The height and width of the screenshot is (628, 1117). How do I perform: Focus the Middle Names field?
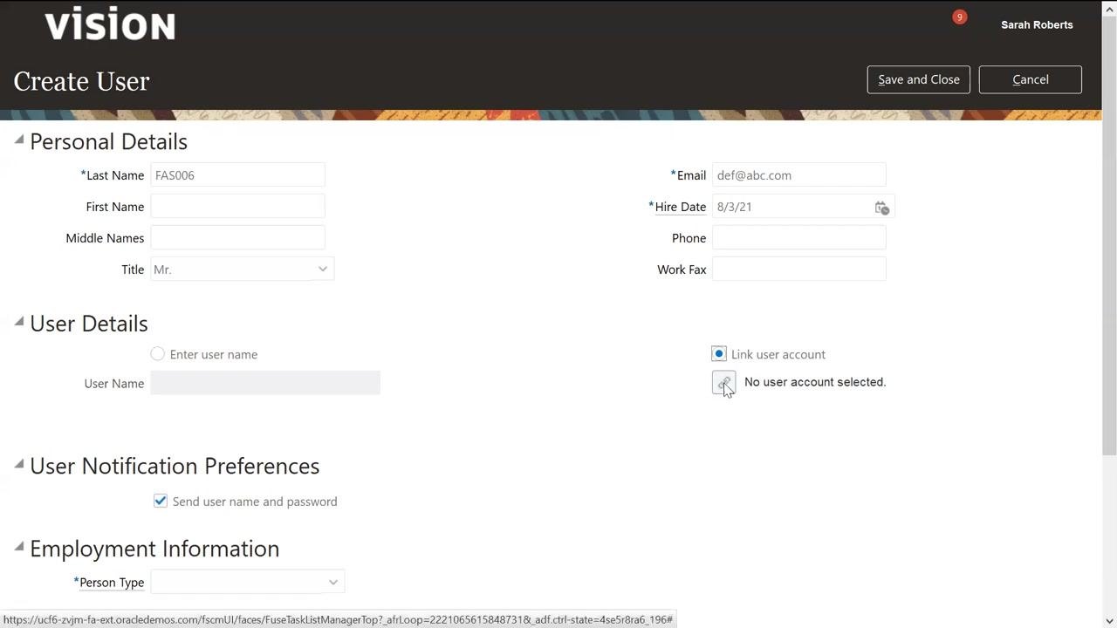point(237,238)
